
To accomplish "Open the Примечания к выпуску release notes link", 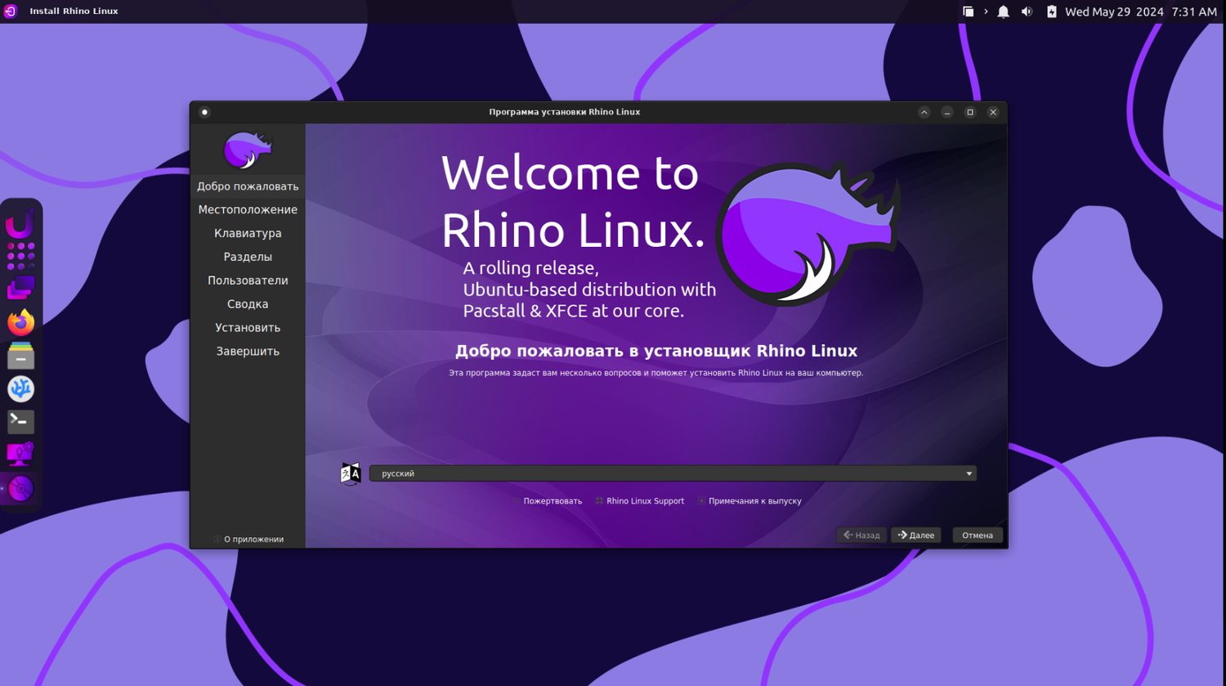I will pyautogui.click(x=749, y=501).
